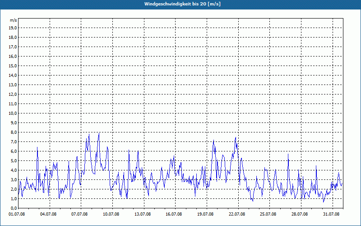Select the 14,0 y-axis value

coord(13,75)
